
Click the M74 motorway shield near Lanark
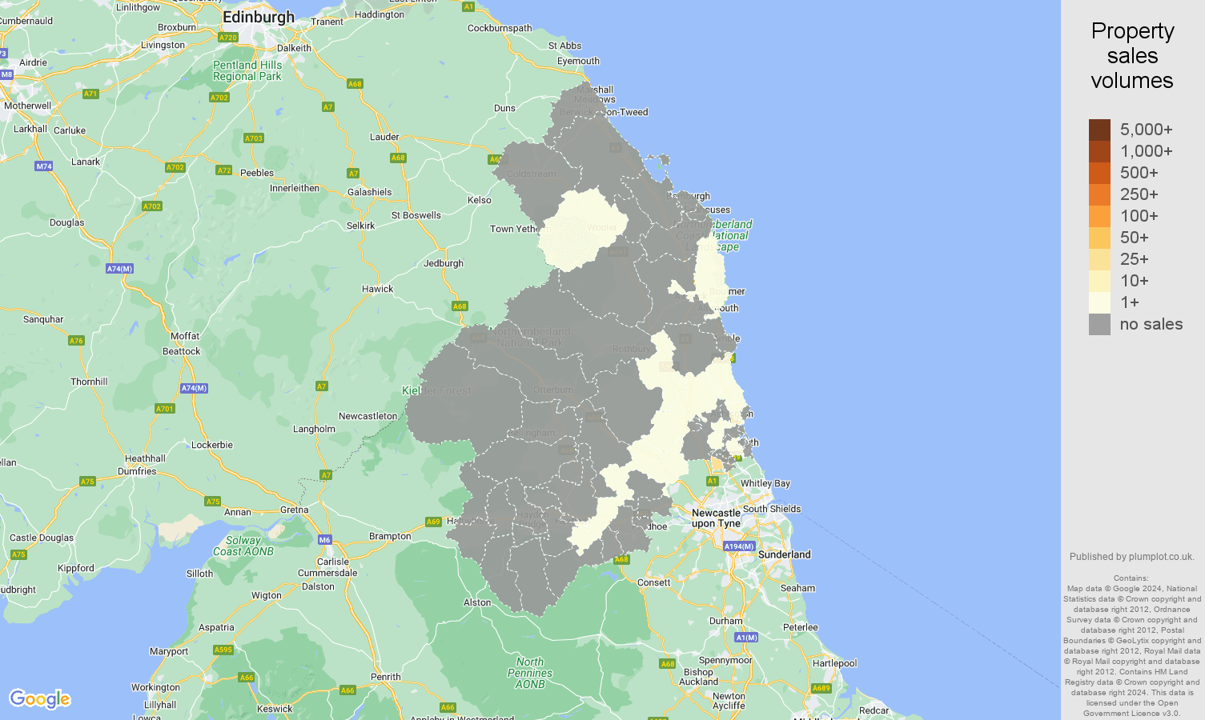pos(44,166)
